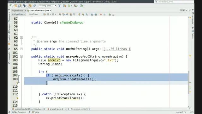Image resolution: width=202 pixels, height=114 pixels.
Task: Open the Editar menu
Action: tap(19, 2)
